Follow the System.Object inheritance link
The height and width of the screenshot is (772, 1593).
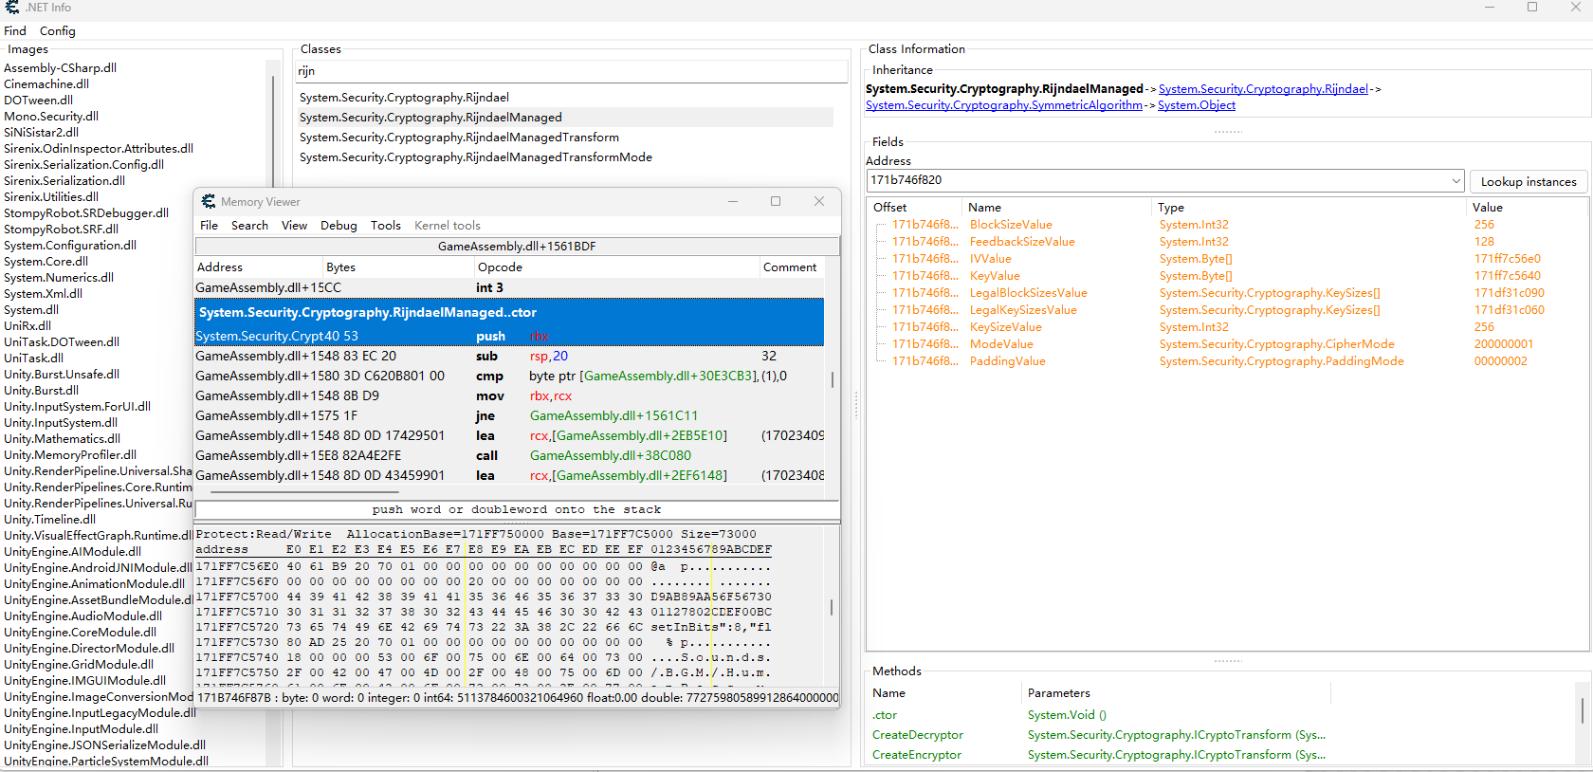1196,105
